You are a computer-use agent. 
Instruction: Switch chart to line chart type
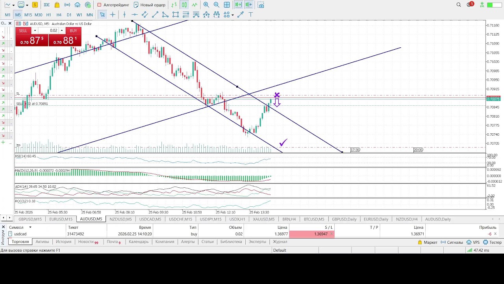195,5
